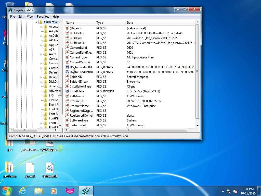Click the values pane horizontal scrollbar thumb
The height and width of the screenshot is (196, 261).
[x=128, y=130]
